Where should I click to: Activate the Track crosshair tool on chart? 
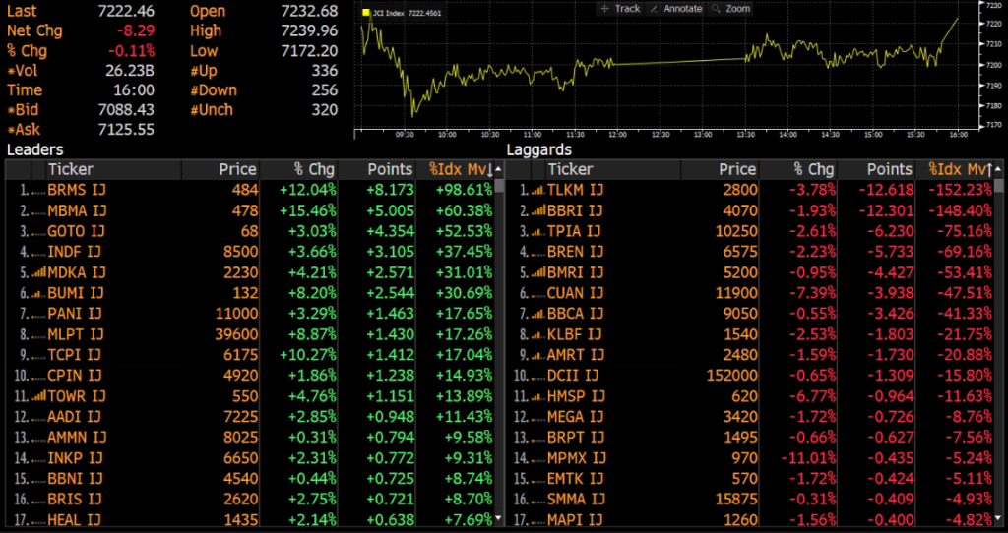tap(620, 8)
